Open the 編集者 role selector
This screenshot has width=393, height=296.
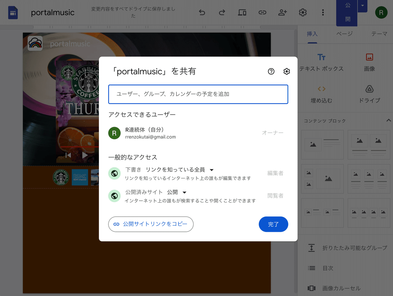[x=275, y=173]
